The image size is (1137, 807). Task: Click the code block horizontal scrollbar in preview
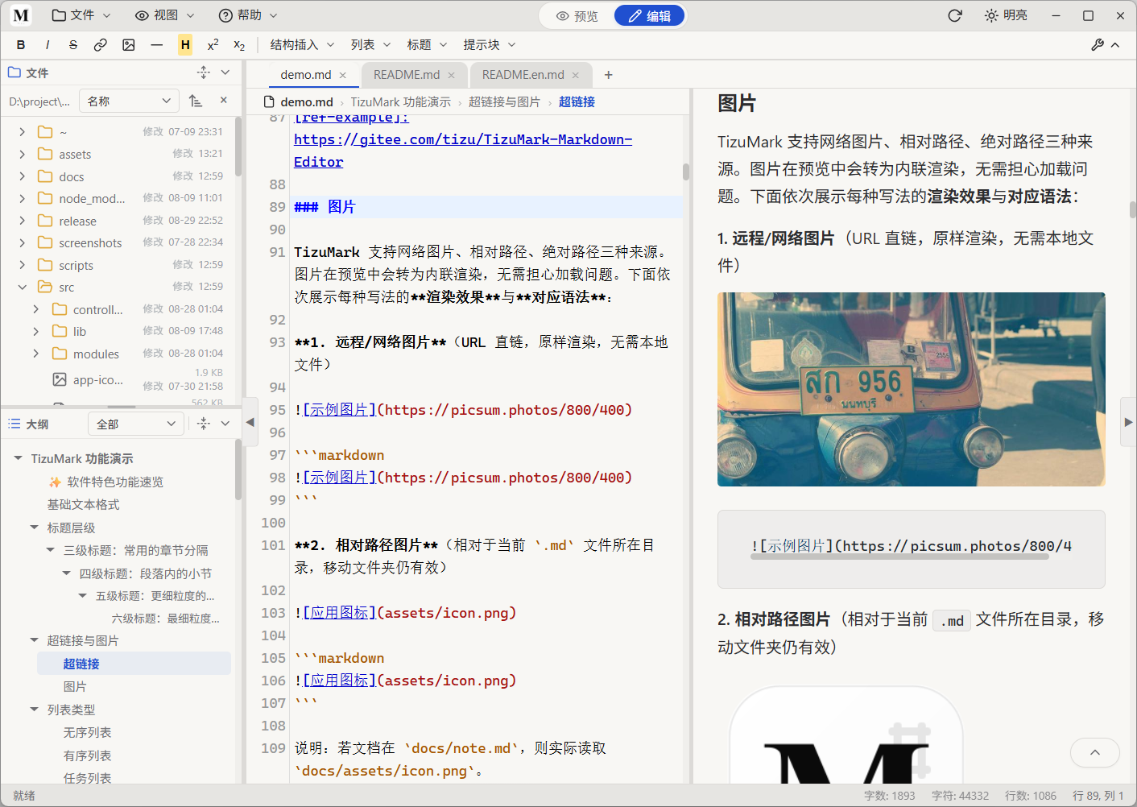coord(899,557)
